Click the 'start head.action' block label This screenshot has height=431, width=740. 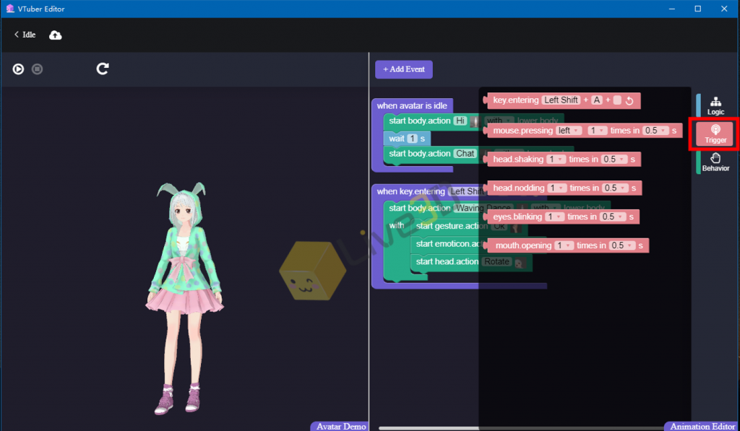(x=447, y=262)
